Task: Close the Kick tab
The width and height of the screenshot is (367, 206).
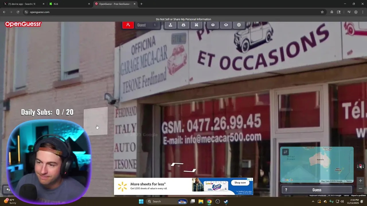Action: 89,4
